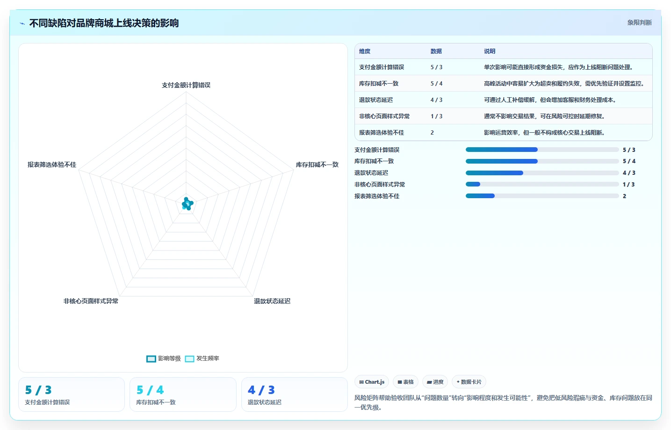The image size is (671, 430).
Task: Select the 进度 tag chip
Action: 435,382
